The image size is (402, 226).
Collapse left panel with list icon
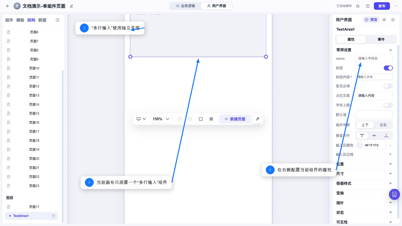[x=58, y=20]
